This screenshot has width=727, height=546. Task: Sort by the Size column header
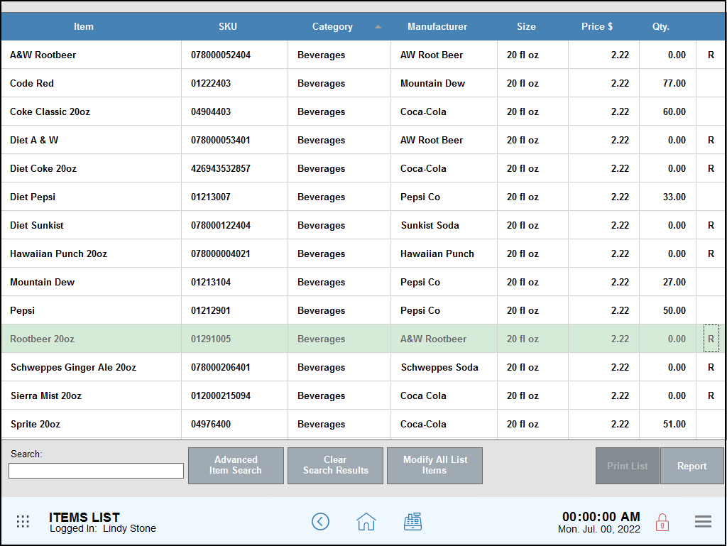pos(526,27)
